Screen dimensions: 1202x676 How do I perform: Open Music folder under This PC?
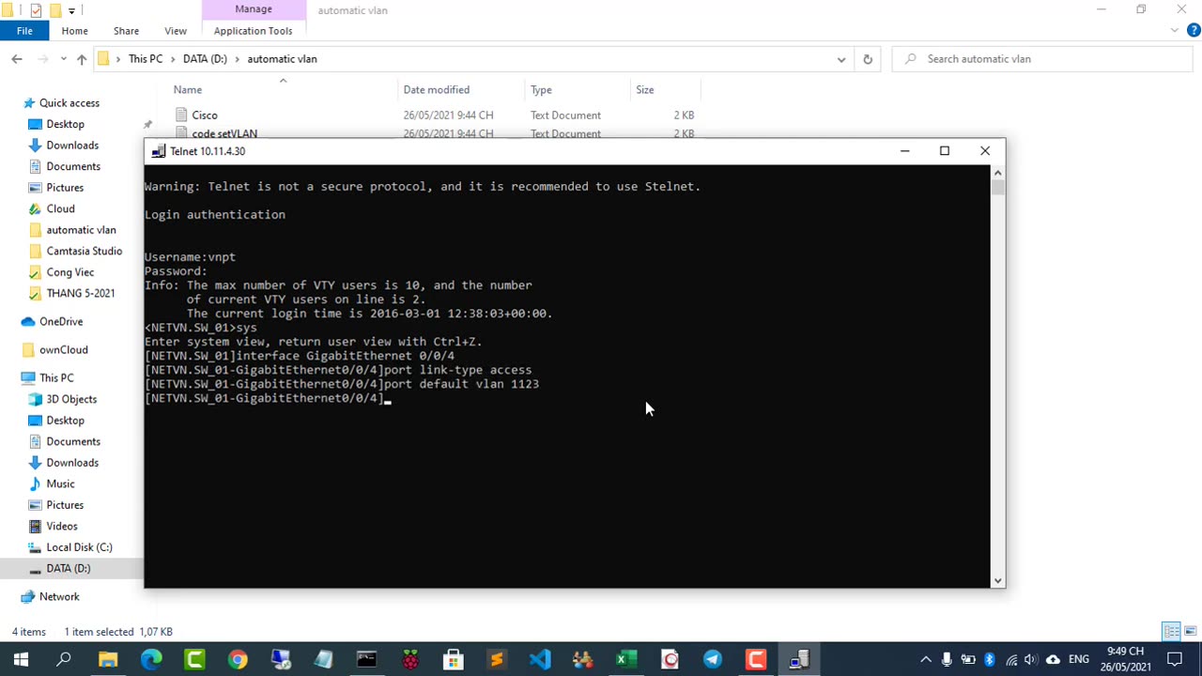pos(60,484)
